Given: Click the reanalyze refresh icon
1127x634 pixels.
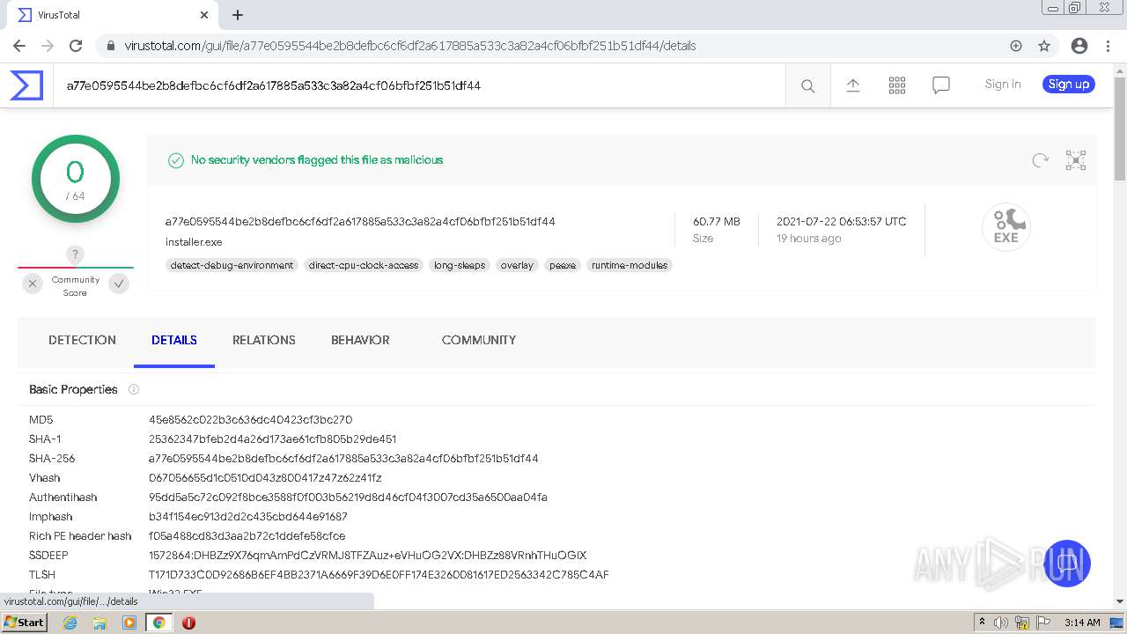Looking at the screenshot, I should 1041,159.
